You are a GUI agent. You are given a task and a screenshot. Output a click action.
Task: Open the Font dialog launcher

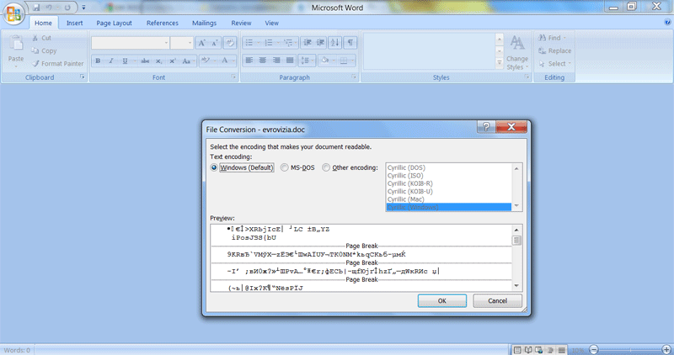233,77
